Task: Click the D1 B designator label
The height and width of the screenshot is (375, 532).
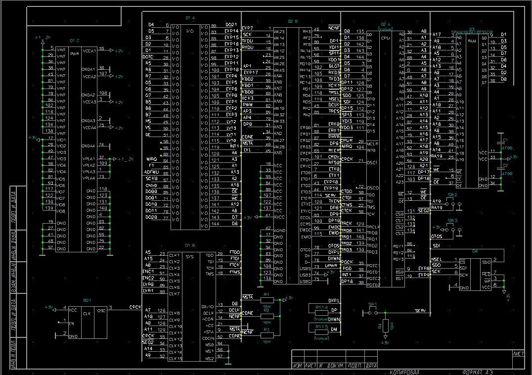Action: pyautogui.click(x=190, y=245)
